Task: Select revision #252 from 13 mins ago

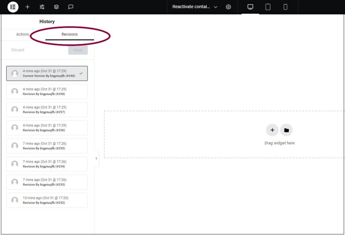Action: tap(47, 200)
